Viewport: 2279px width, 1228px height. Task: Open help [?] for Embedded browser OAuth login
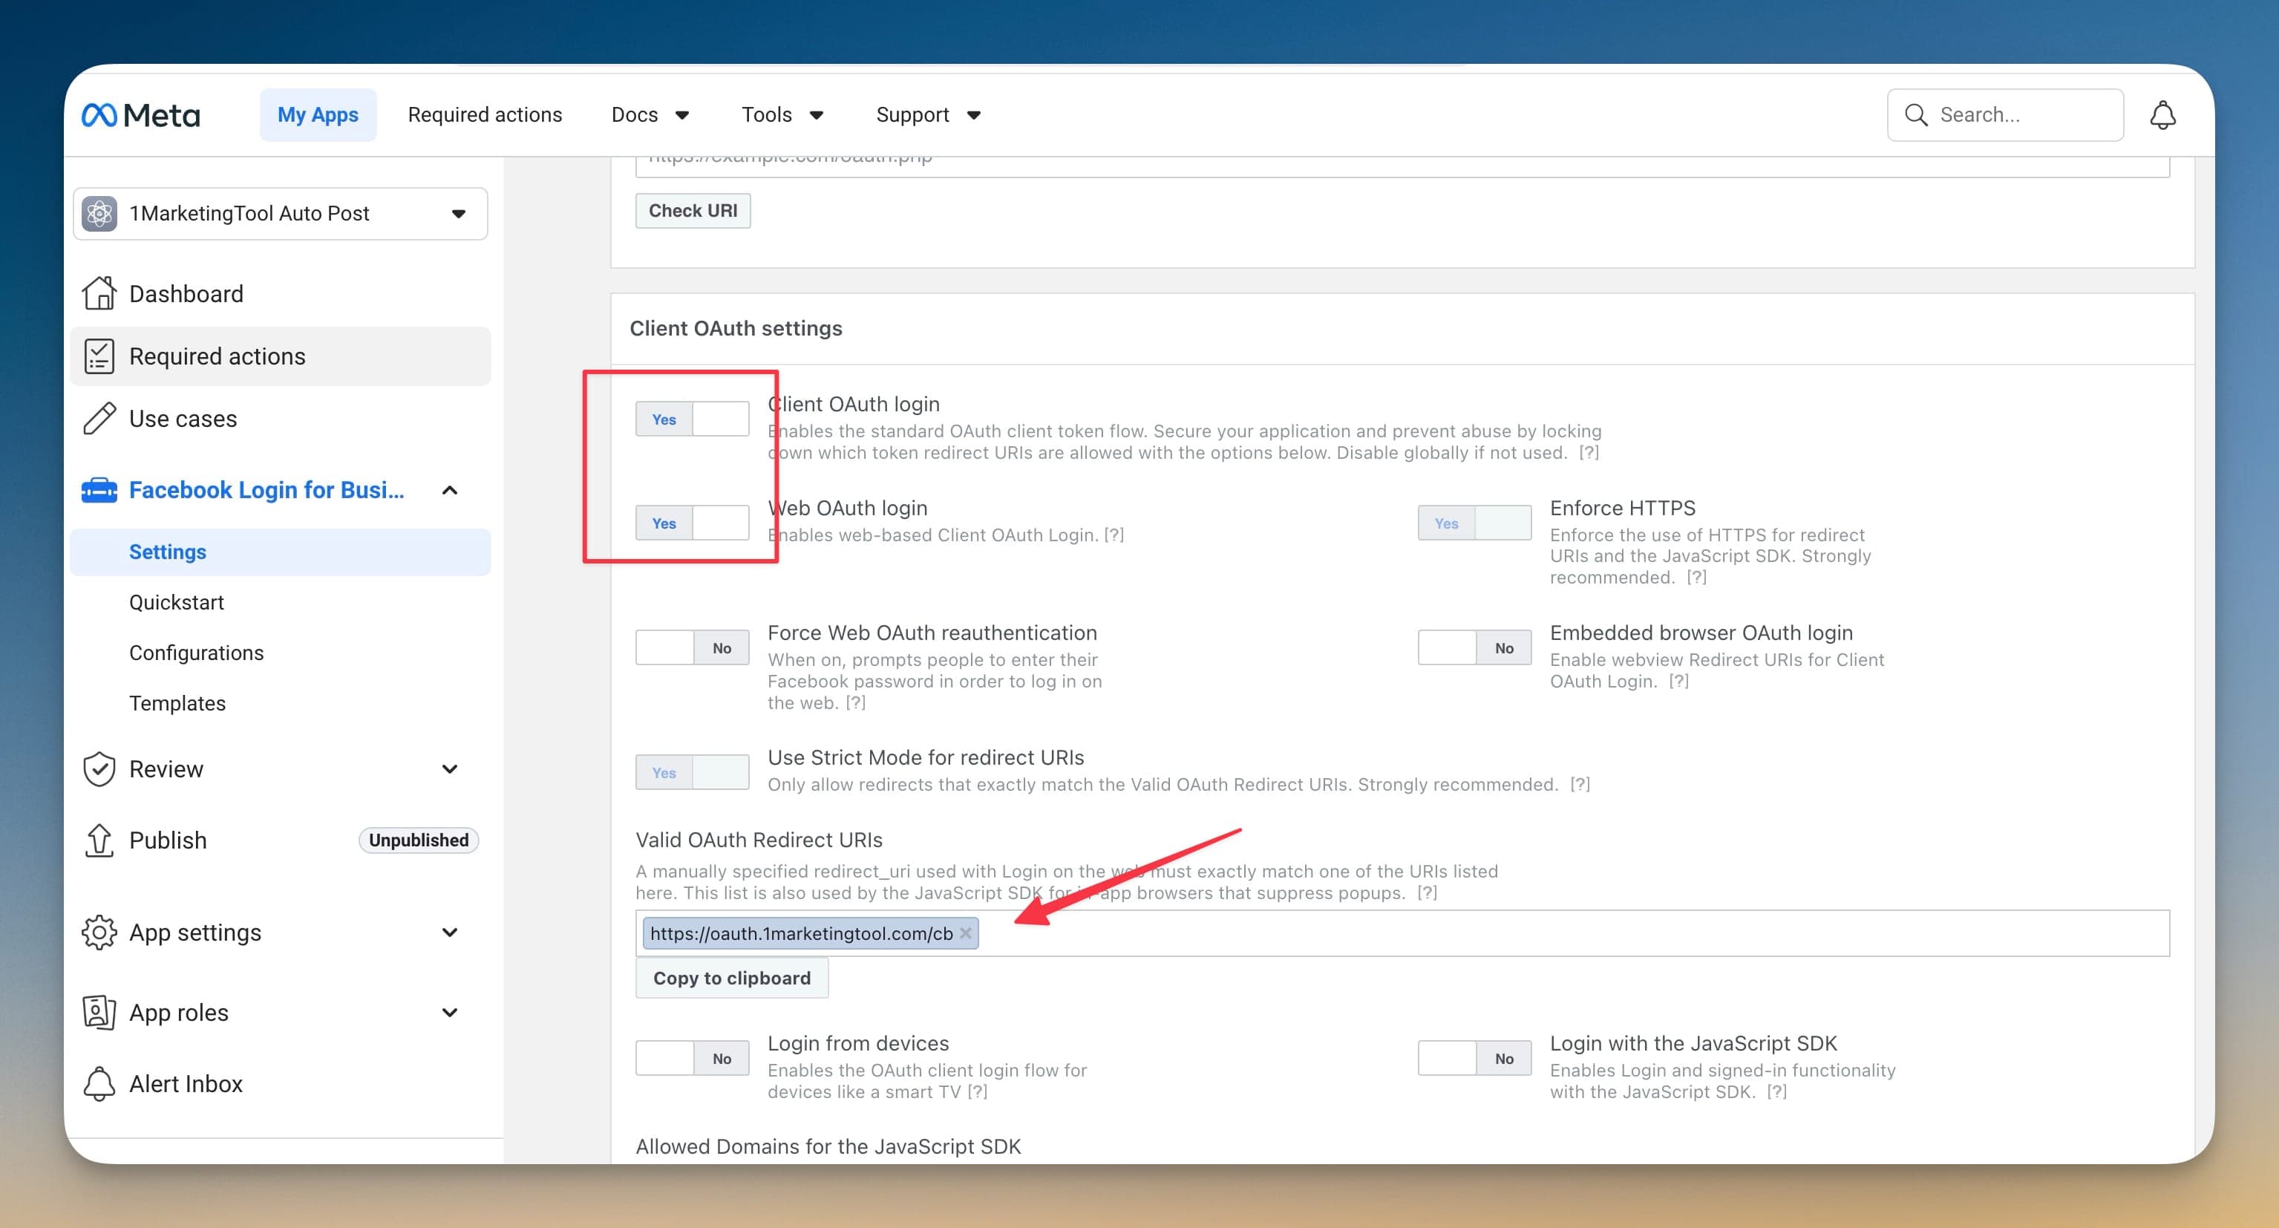(x=1679, y=680)
